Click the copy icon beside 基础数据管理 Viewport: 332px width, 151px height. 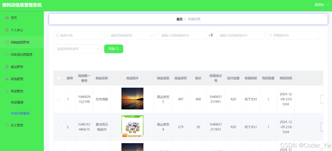coord(7,42)
